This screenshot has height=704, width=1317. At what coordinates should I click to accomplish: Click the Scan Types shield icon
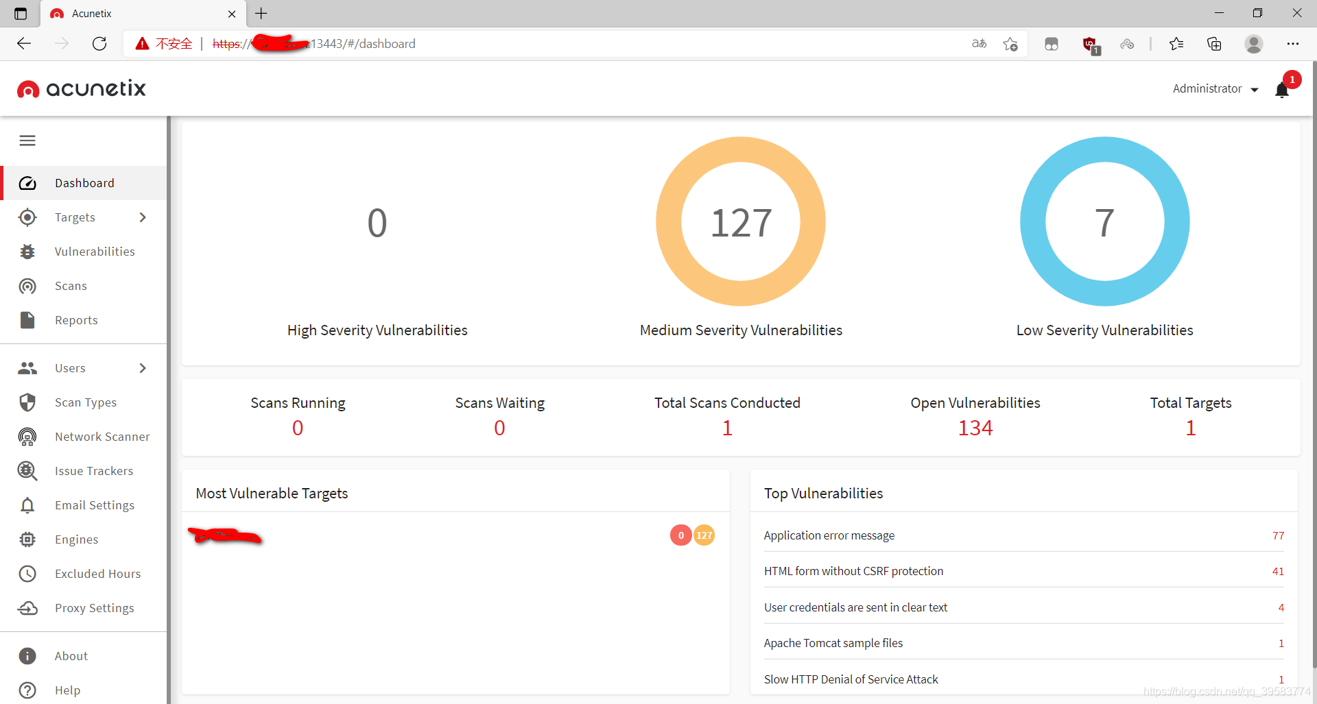[27, 402]
